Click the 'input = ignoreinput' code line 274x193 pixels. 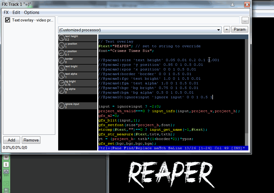pos(129,107)
